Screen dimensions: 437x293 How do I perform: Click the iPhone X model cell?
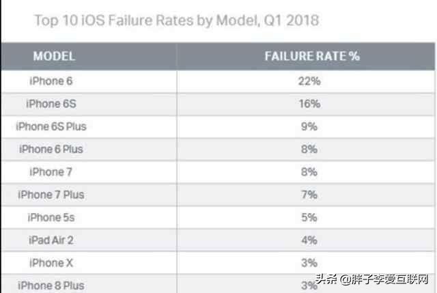pos(51,262)
